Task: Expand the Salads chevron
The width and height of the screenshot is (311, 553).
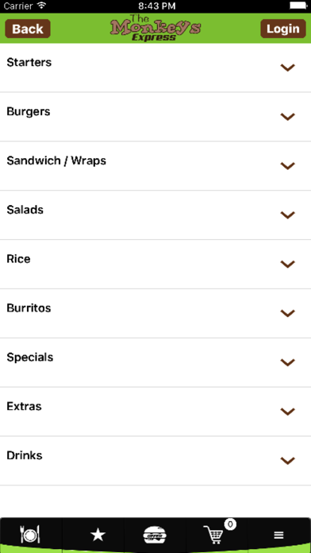Action: point(287,215)
